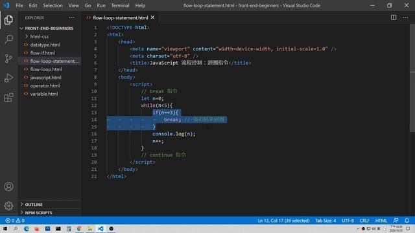Show hidden system tray icons chevron

[358, 228]
